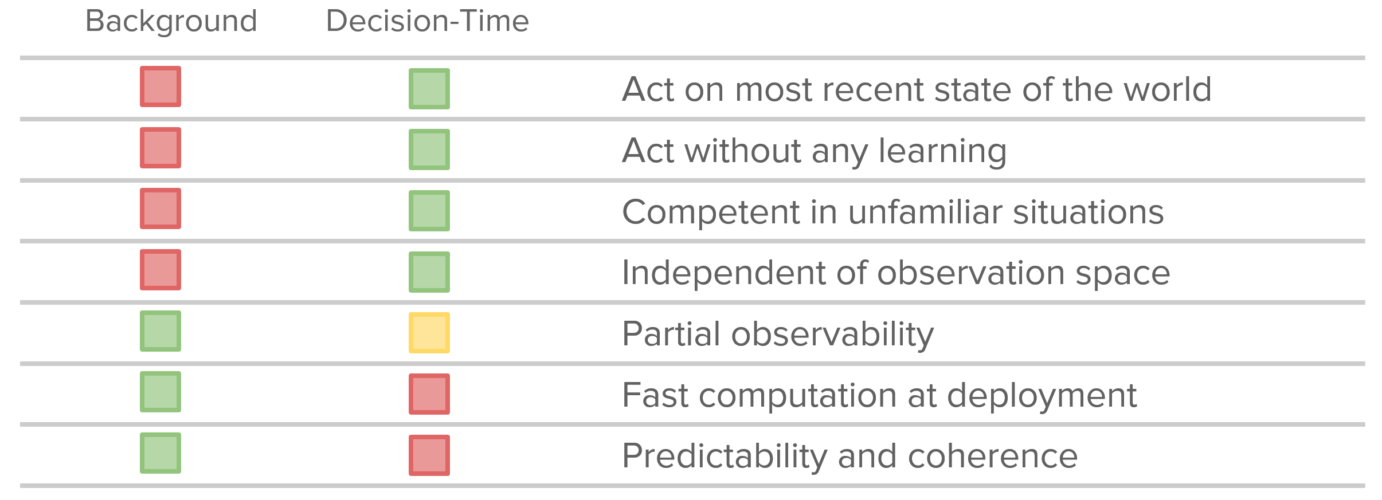Click the green Background square for 'Partial observability'
Image resolution: width=1382 pixels, height=500 pixels.
click(x=160, y=331)
